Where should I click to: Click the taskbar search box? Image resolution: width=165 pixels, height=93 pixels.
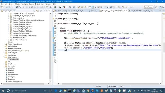click(x=26, y=91)
